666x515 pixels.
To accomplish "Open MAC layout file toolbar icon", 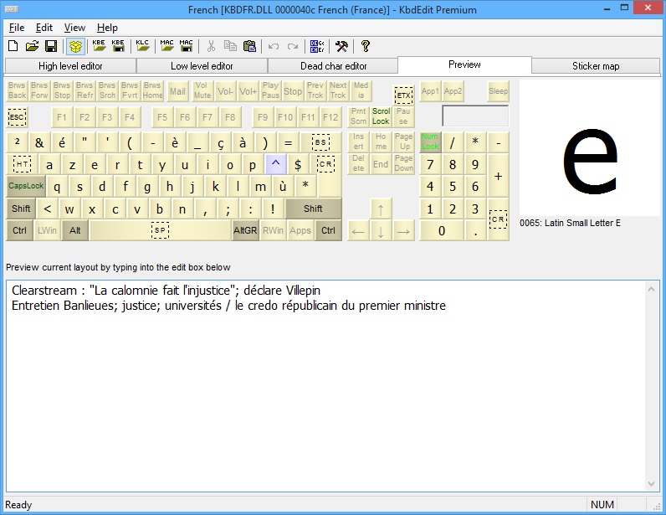I will point(167,46).
